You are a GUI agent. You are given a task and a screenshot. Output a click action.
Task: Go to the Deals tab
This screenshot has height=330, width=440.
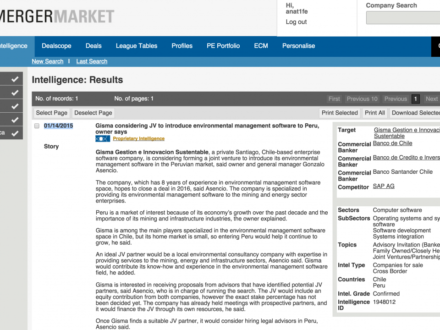[93, 46]
